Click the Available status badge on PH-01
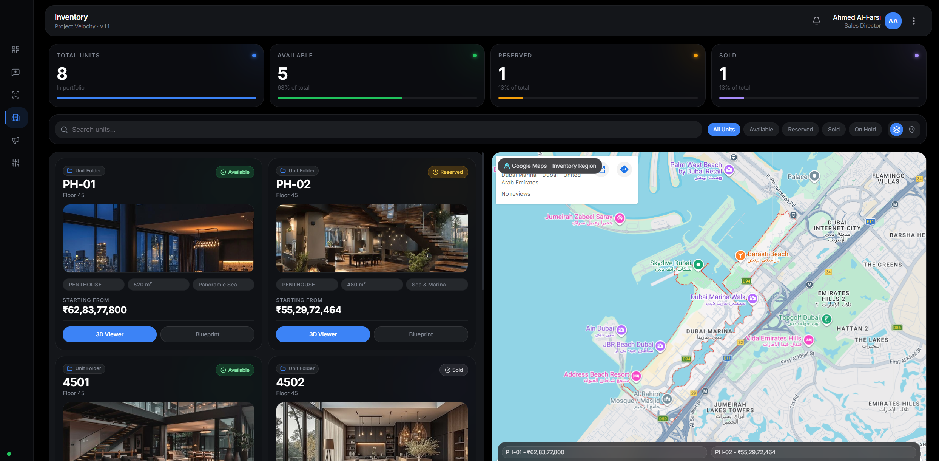Screen dimensions: 939x461 point(235,172)
